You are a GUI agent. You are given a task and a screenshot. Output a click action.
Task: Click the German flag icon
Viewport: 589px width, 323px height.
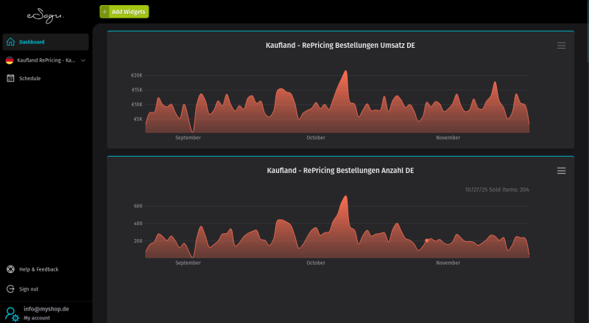point(10,60)
